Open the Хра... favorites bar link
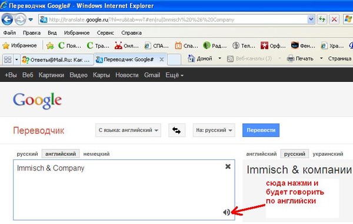This screenshot has height=224, width=353. point(332,46)
